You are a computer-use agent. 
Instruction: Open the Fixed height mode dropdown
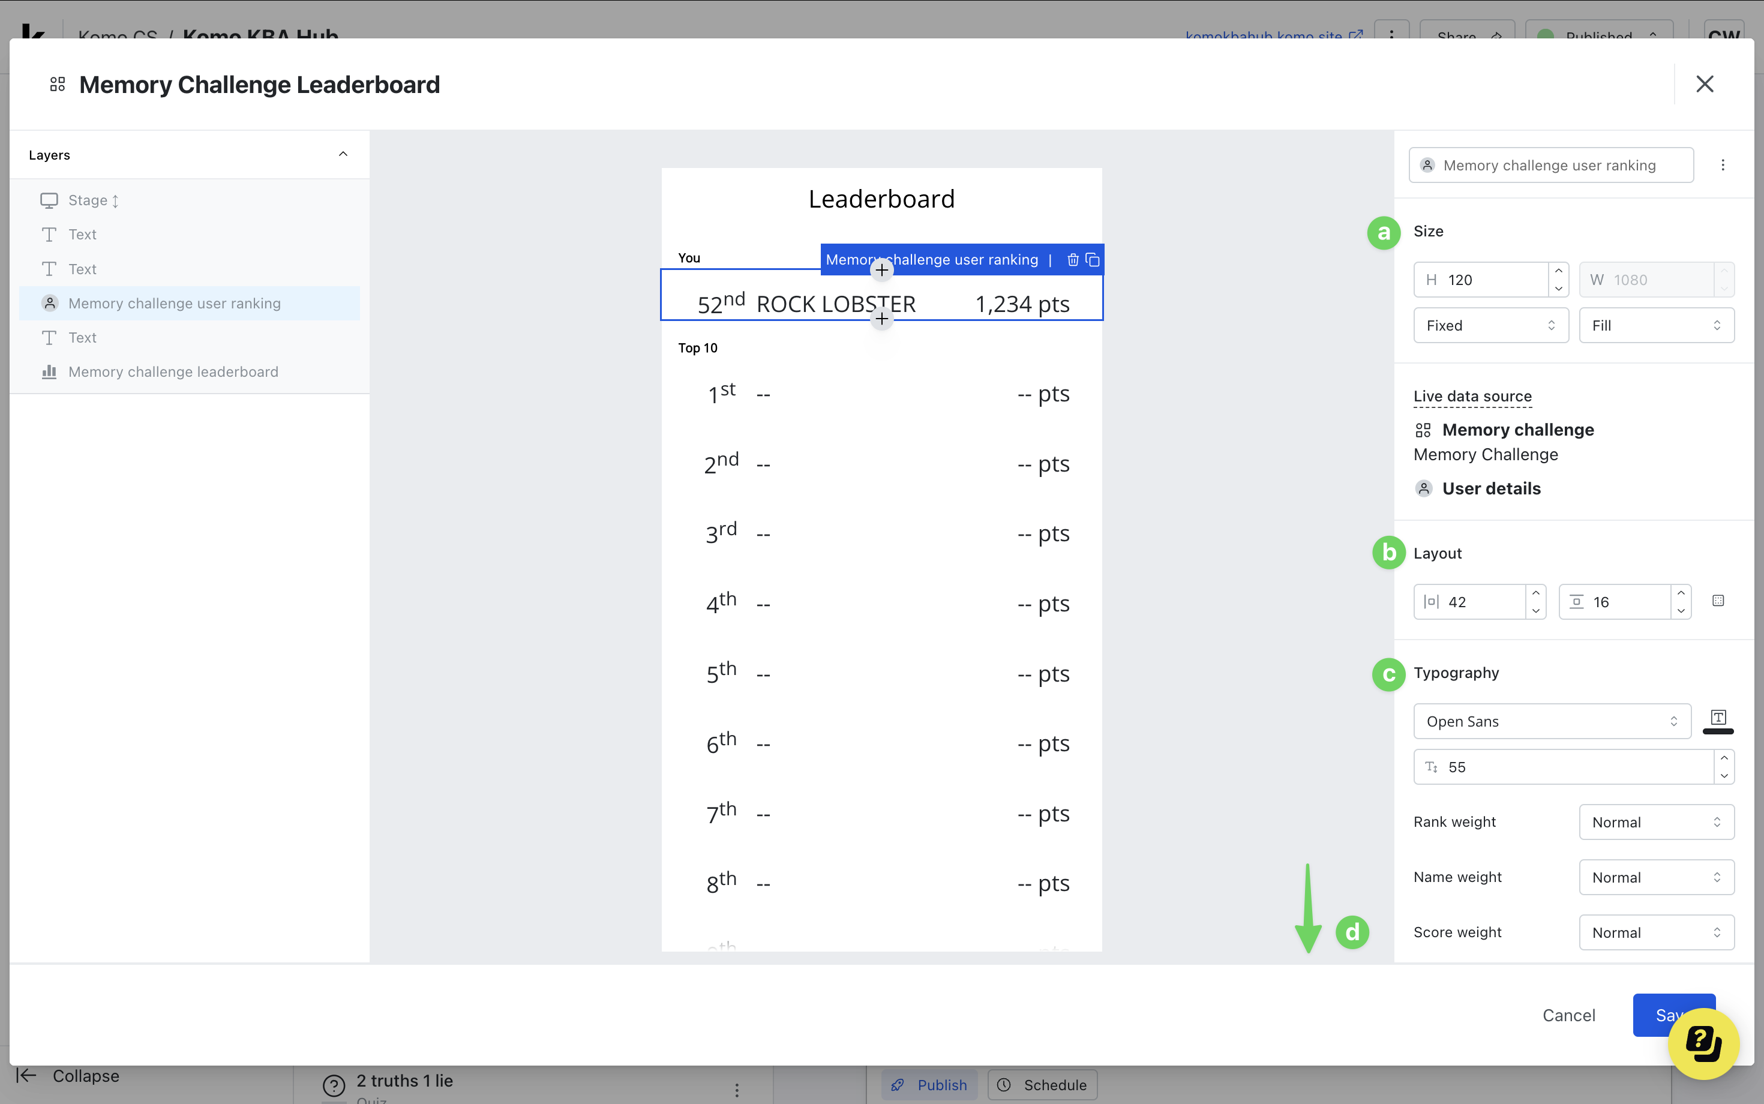coord(1490,326)
